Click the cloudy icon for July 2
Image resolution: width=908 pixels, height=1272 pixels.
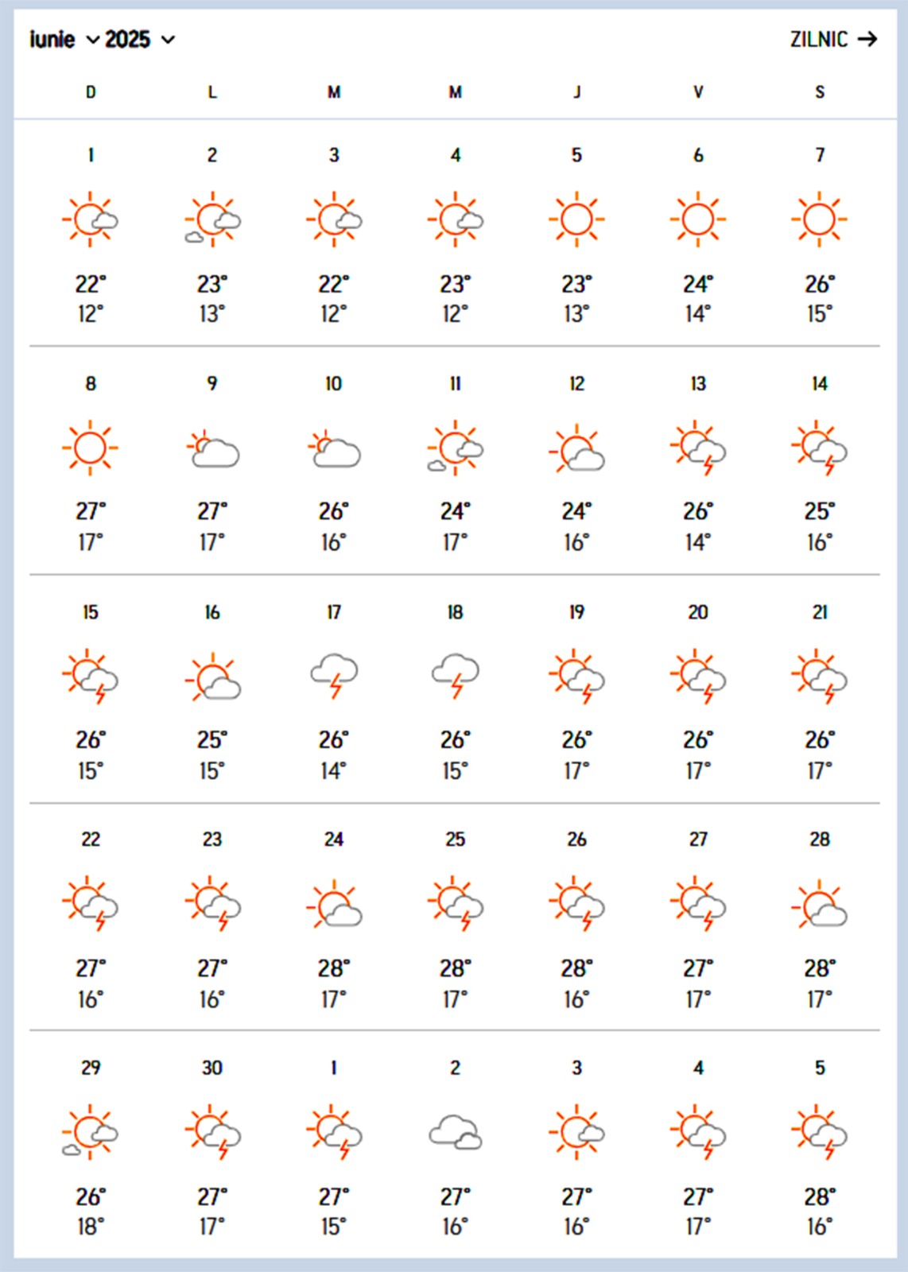[x=456, y=1133]
